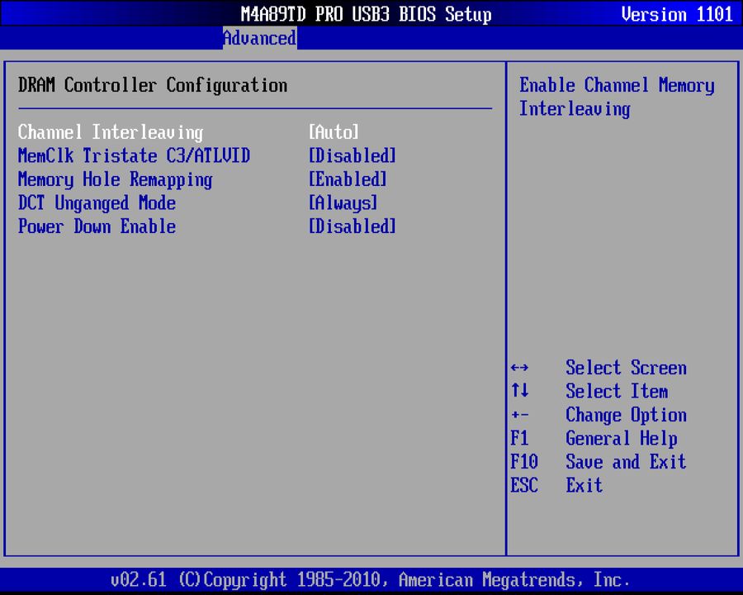
Task: Switch to the Advanced tab
Action: coord(259,38)
